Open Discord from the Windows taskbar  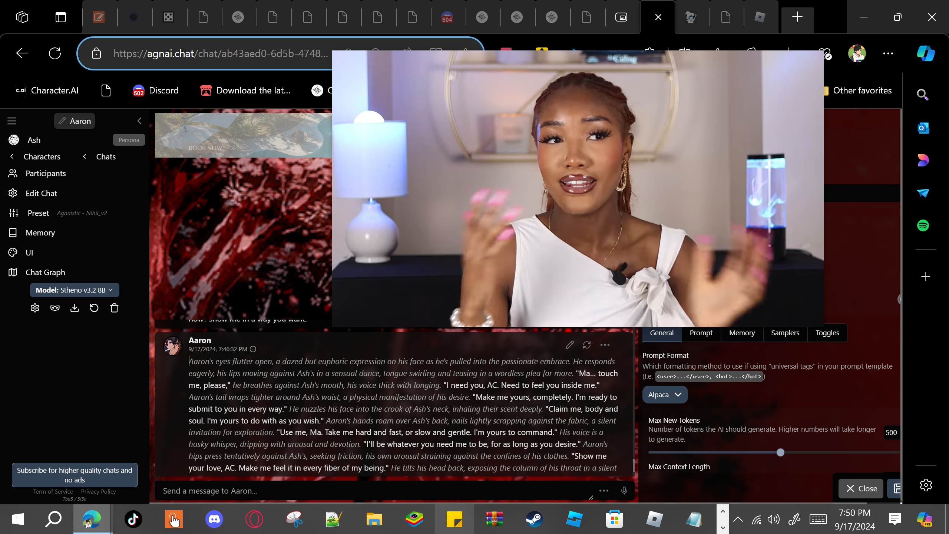click(214, 519)
